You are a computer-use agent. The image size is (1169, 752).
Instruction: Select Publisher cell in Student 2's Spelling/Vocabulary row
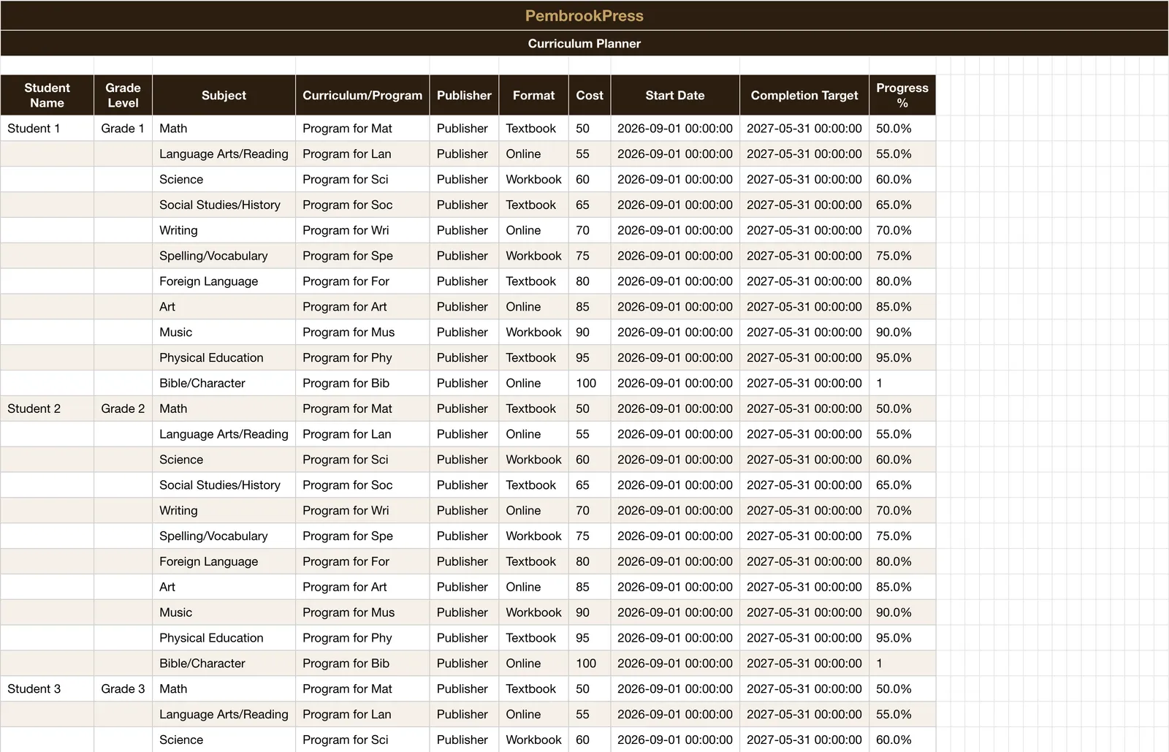point(464,536)
